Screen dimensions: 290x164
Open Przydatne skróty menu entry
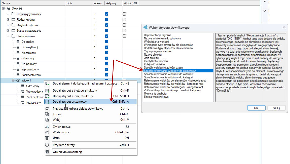[x=90, y=145]
